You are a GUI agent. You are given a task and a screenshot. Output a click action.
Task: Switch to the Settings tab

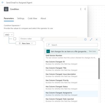point(21,18)
